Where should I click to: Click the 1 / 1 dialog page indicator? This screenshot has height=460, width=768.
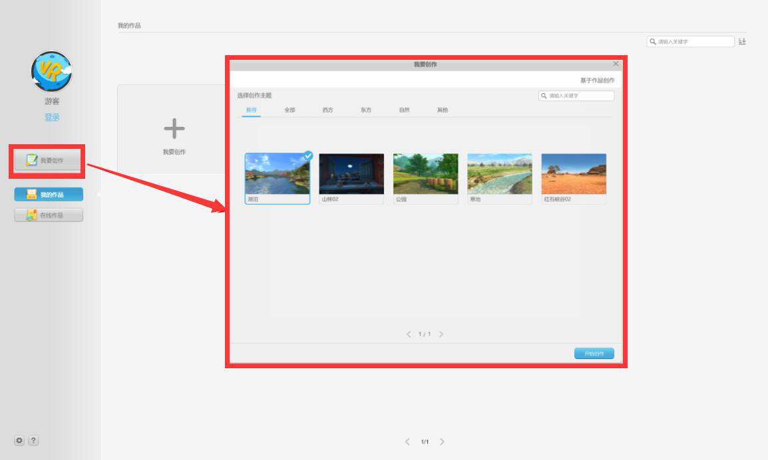[425, 334]
